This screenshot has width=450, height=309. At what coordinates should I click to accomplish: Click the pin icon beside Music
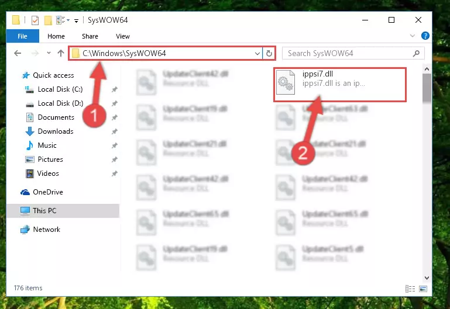(x=115, y=145)
